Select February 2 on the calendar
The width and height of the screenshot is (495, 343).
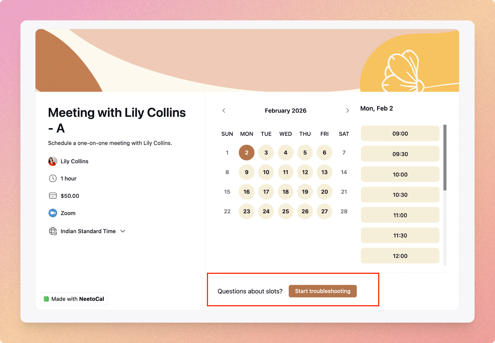click(246, 153)
